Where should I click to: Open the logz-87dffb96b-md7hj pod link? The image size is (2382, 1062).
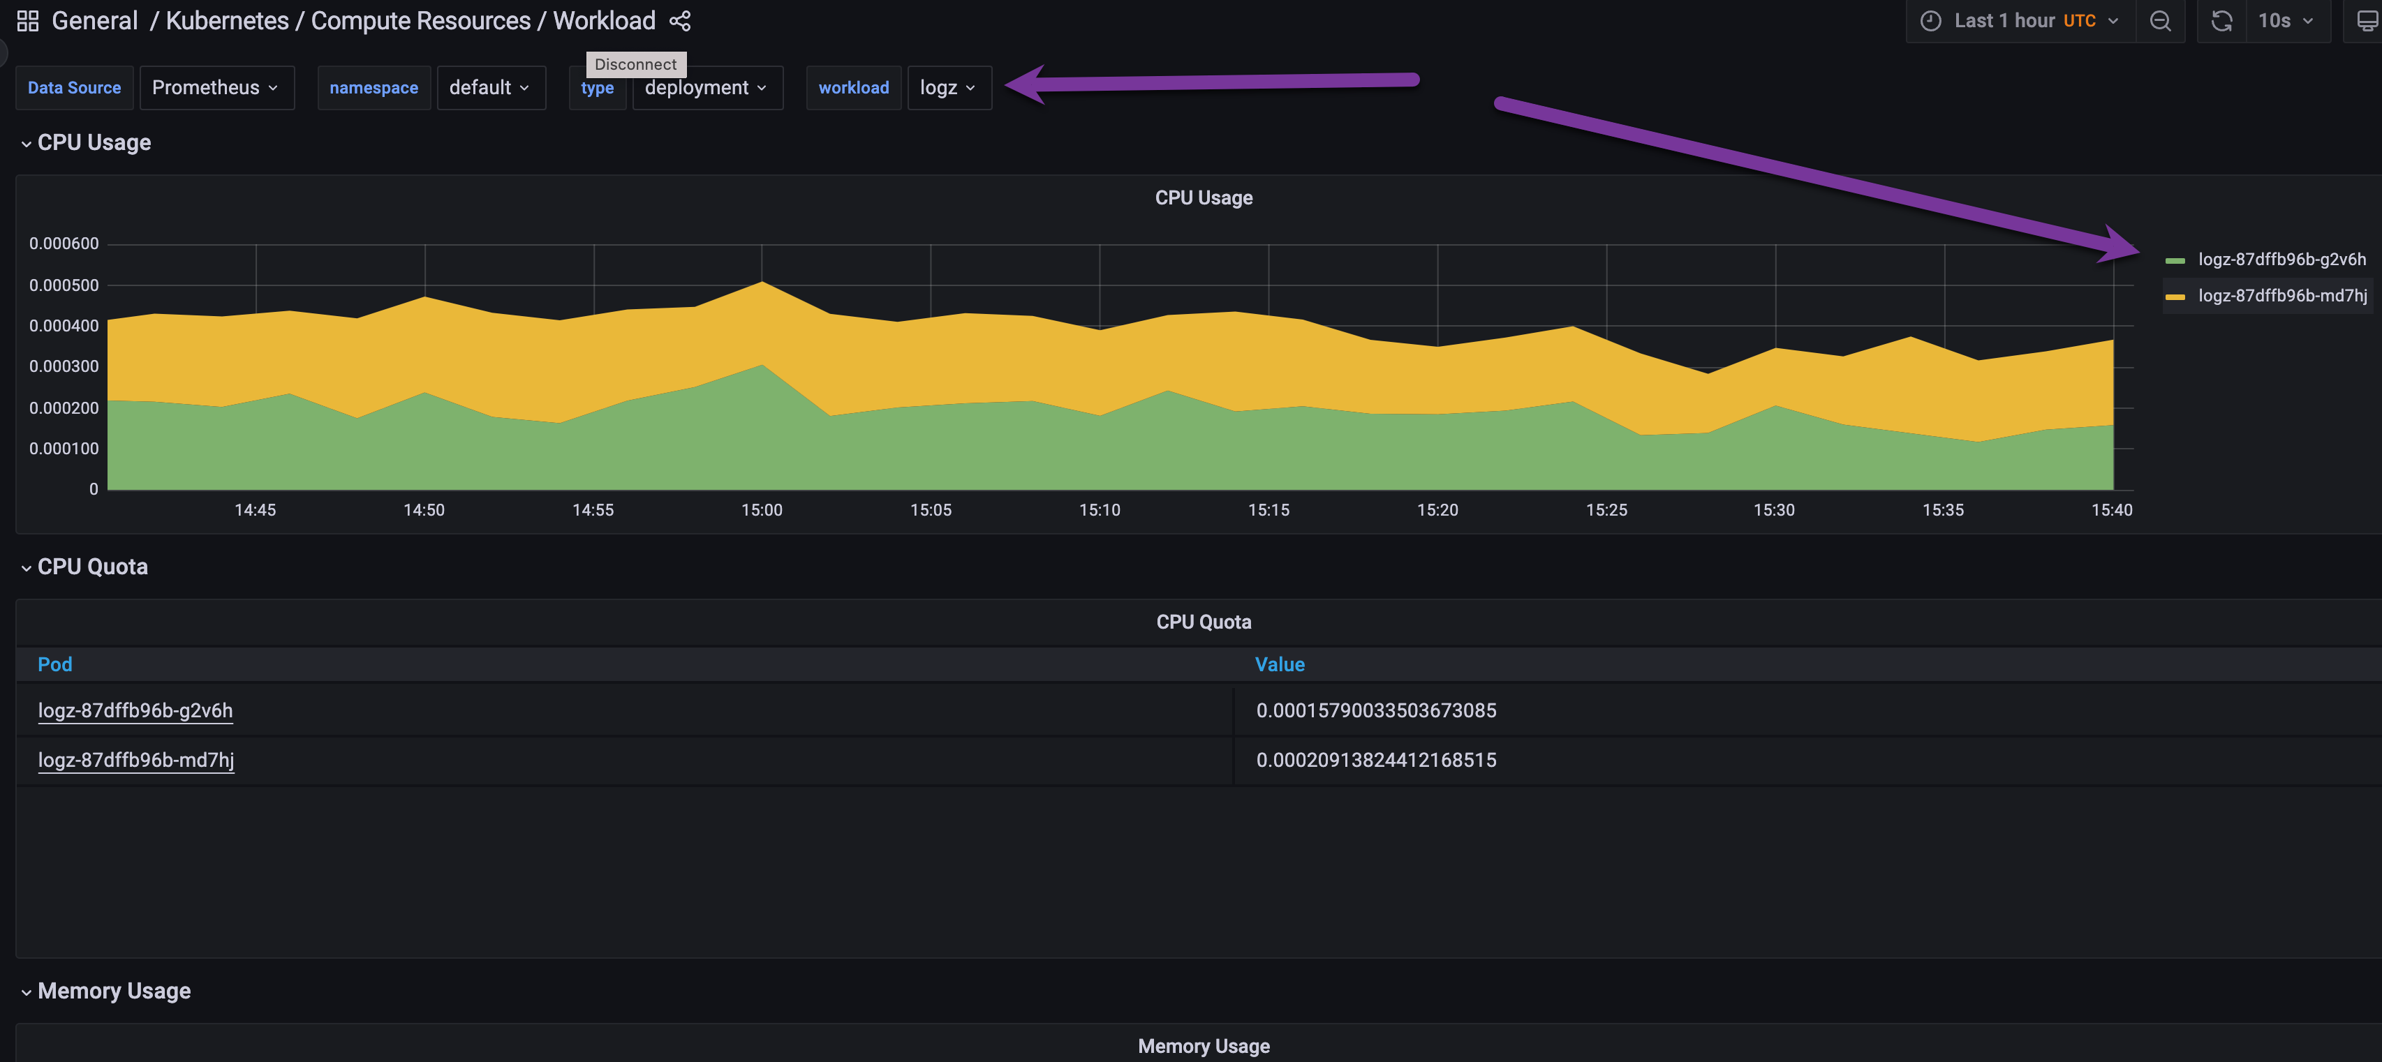tap(136, 760)
